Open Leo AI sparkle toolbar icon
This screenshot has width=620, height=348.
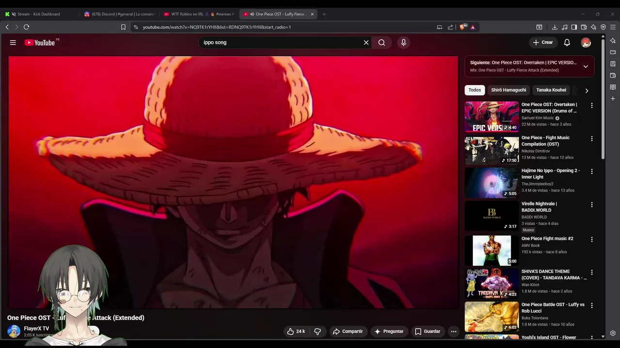(x=593, y=27)
